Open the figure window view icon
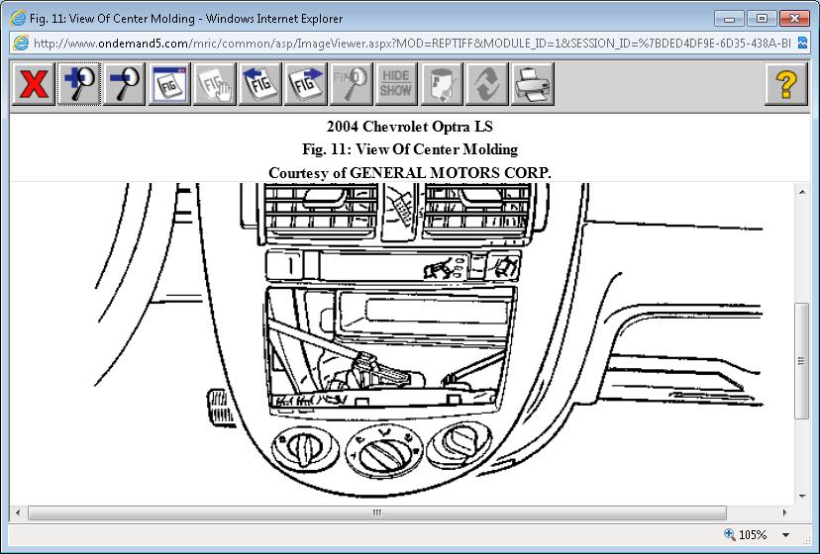Image resolution: width=820 pixels, height=554 pixels. [169, 85]
